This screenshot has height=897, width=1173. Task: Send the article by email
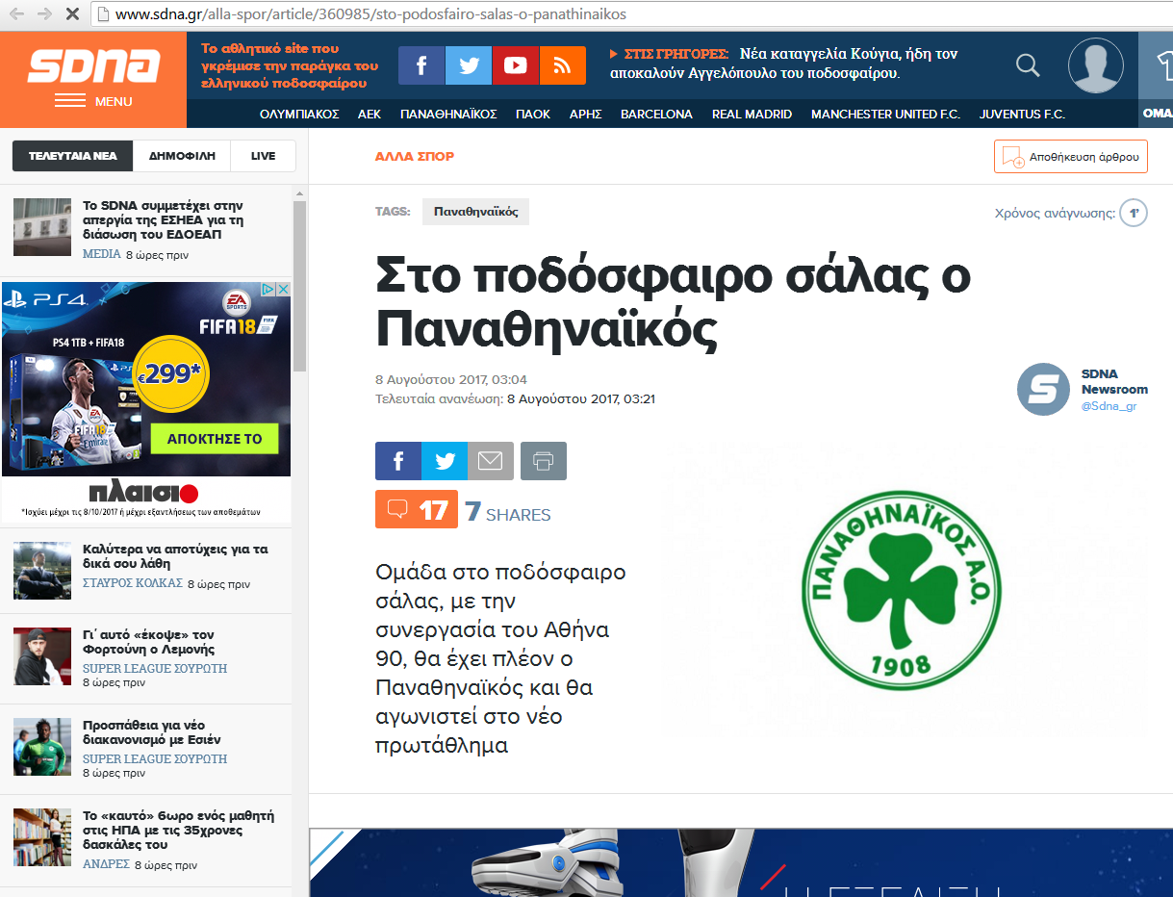491,461
